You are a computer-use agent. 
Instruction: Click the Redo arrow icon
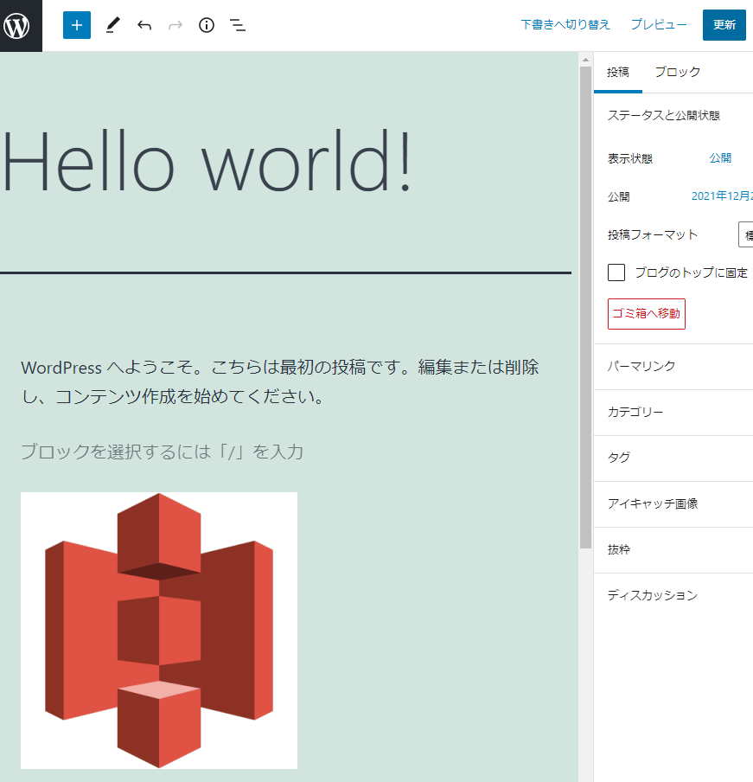(175, 25)
